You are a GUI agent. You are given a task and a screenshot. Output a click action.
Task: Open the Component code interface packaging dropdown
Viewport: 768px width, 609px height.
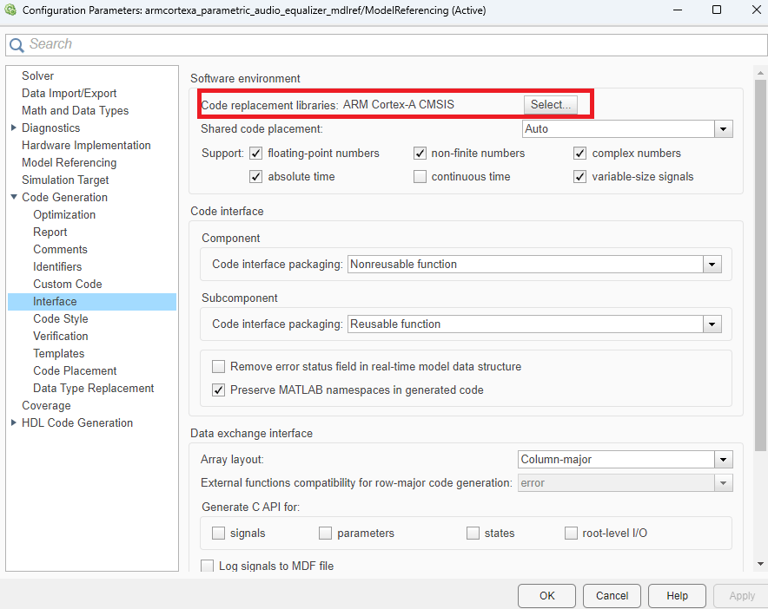tap(712, 264)
